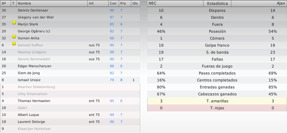
Task: Select Klaas-Jan Huntelaar in the substitutes
Action: 70,129
